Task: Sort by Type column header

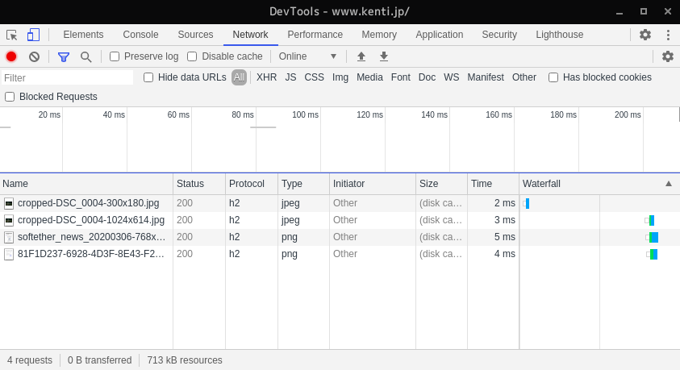Action: (303, 184)
